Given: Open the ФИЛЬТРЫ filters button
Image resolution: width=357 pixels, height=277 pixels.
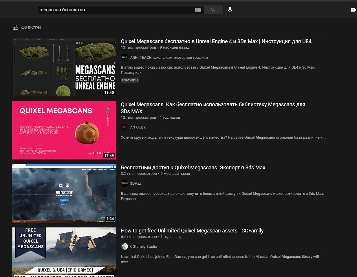Looking at the screenshot, I should tap(27, 28).
